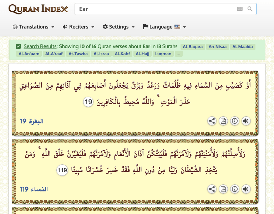
Task: Expand the Translations dropdown
Action: coord(34,27)
